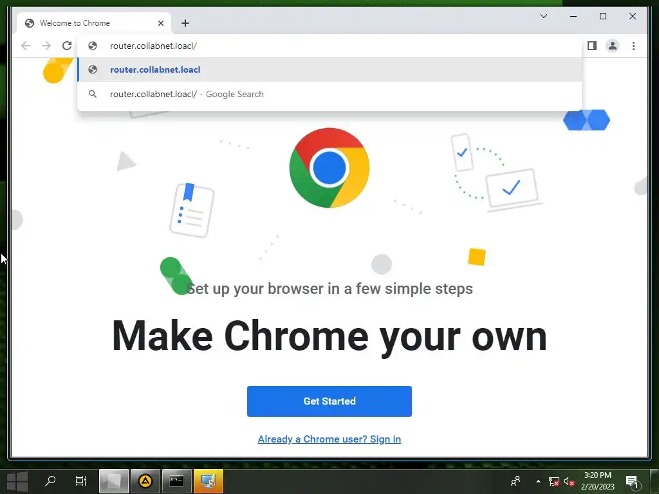The image size is (659, 494).
Task: Follow Already a Chrome user? Sign in link
Action: pyautogui.click(x=329, y=439)
